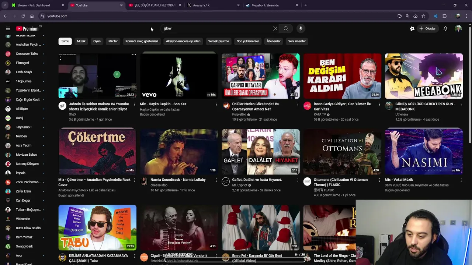This screenshot has width=472, height=265.
Task: View site information icon in address bar
Action: (x=42, y=16)
